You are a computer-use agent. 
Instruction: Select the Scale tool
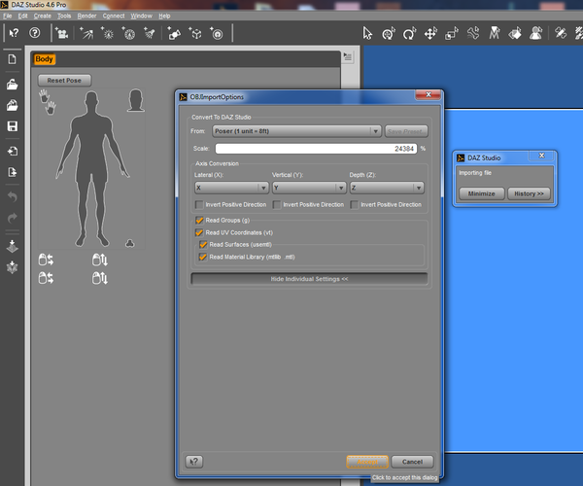click(x=452, y=33)
